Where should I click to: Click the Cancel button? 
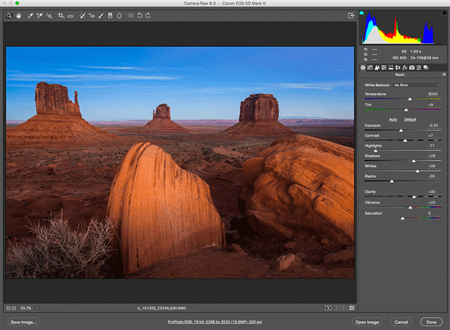click(401, 322)
